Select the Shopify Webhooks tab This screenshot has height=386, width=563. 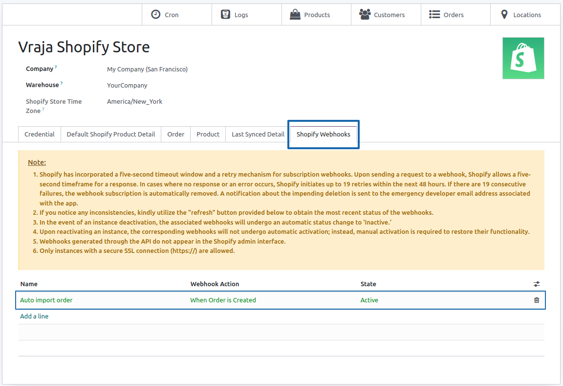click(x=323, y=135)
